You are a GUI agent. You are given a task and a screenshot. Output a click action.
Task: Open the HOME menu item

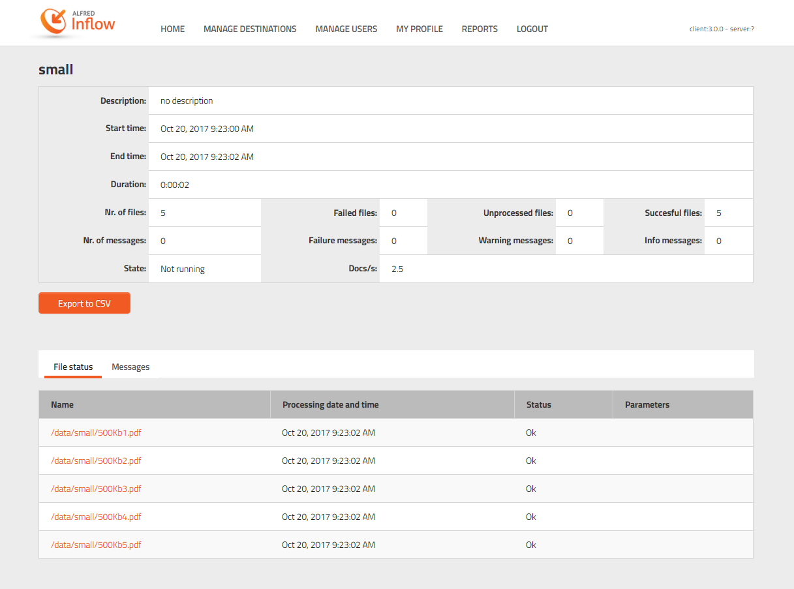coord(172,29)
